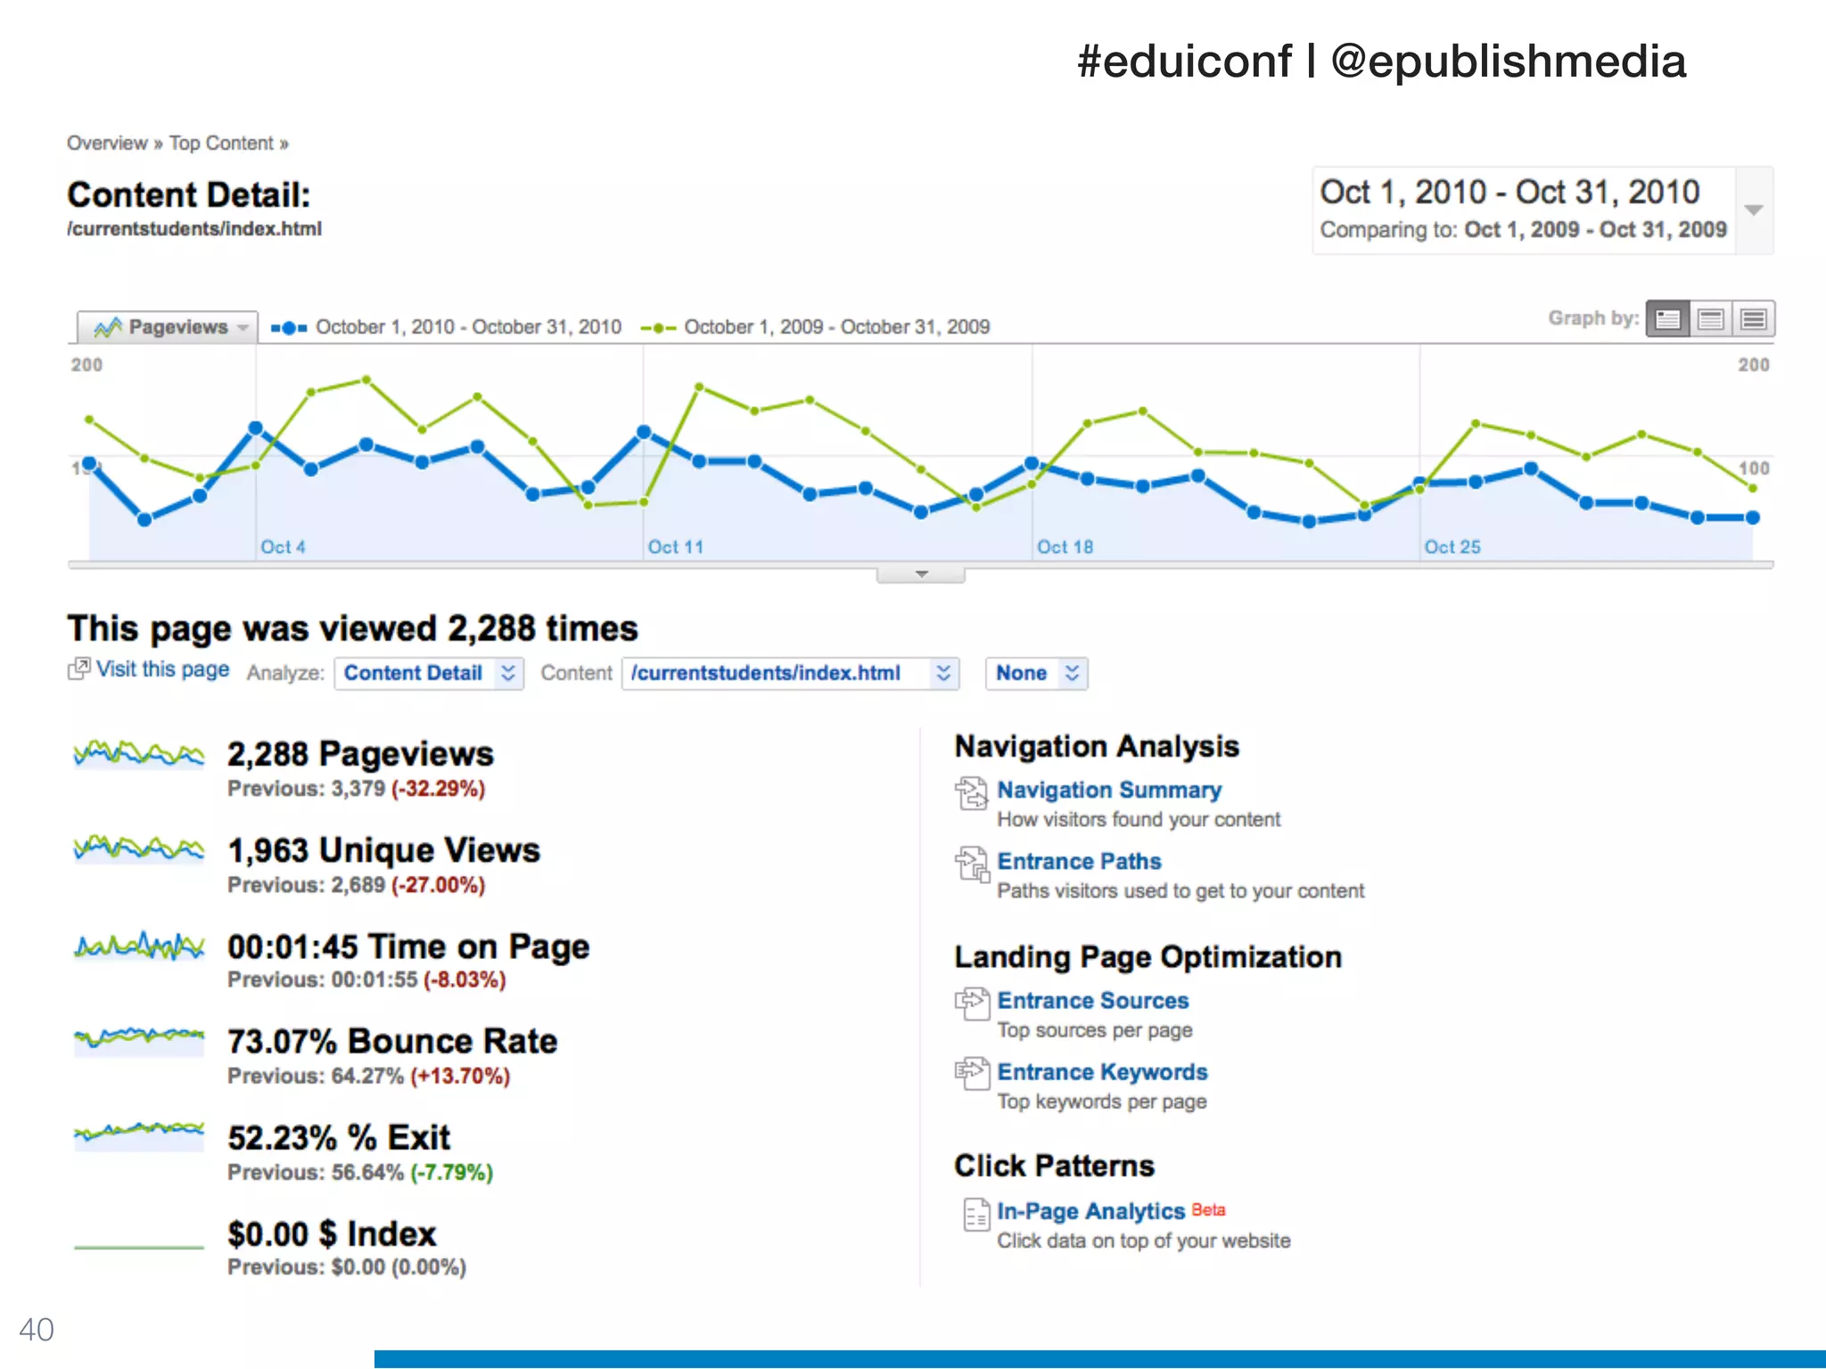The width and height of the screenshot is (1826, 1369).
Task: Open the Entrance Sources link
Action: (1093, 1000)
